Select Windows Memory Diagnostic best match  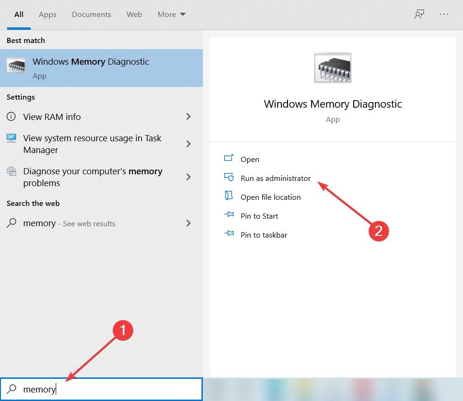pyautogui.click(x=101, y=68)
